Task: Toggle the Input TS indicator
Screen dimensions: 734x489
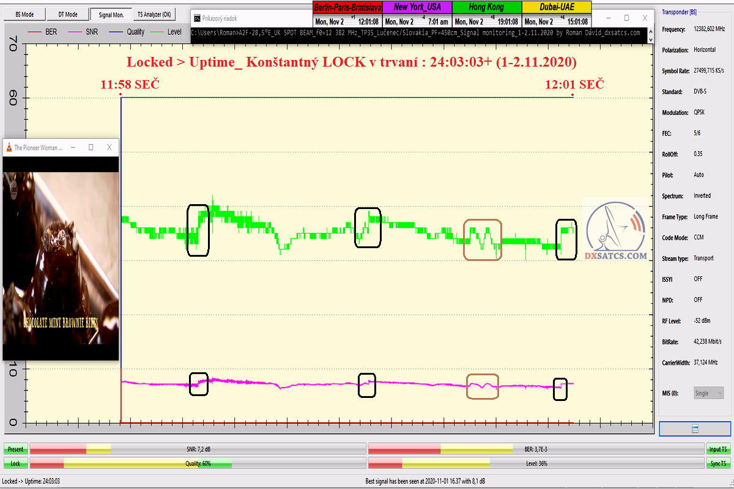Action: point(718,449)
